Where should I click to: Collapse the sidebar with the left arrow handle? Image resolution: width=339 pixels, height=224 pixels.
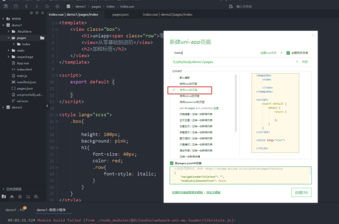click(x=47, y=105)
